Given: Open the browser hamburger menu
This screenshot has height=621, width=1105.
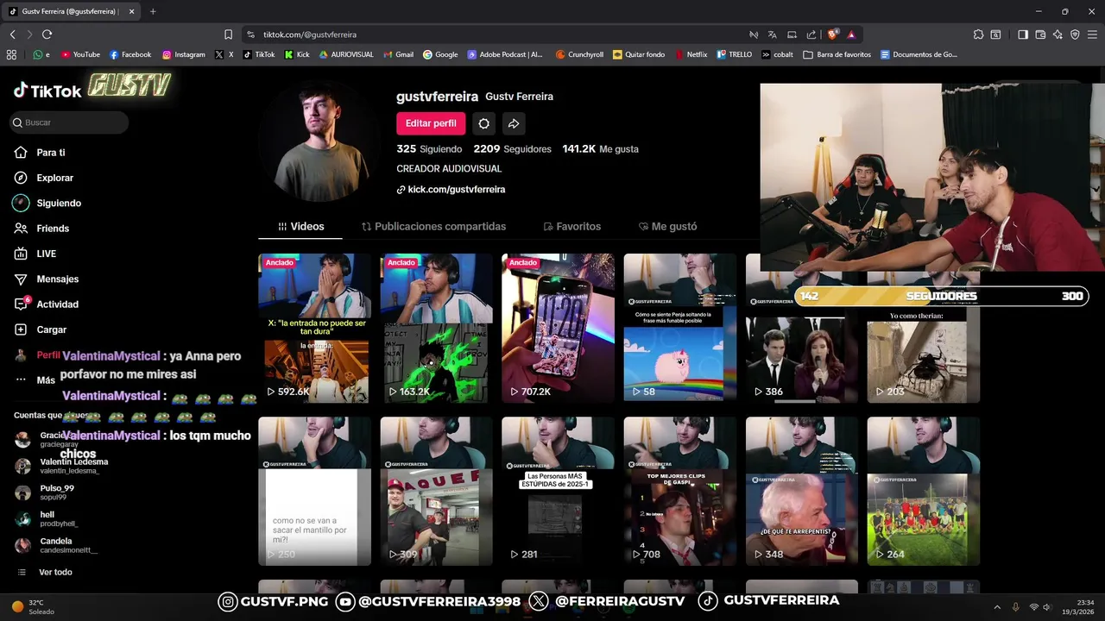Looking at the screenshot, I should tap(1093, 34).
